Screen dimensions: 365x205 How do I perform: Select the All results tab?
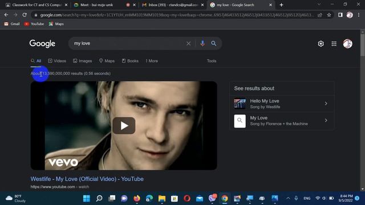(x=36, y=61)
